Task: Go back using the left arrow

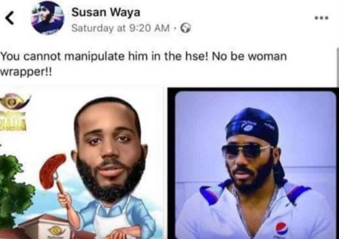Action: coord(10,18)
